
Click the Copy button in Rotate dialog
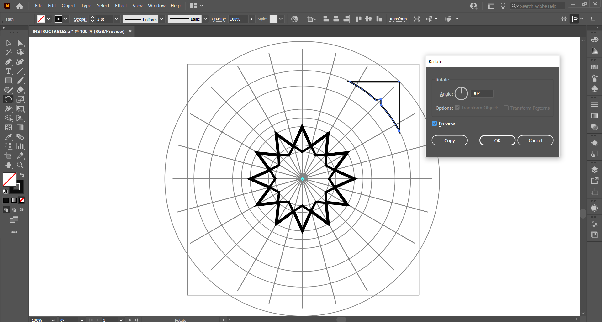[449, 140]
